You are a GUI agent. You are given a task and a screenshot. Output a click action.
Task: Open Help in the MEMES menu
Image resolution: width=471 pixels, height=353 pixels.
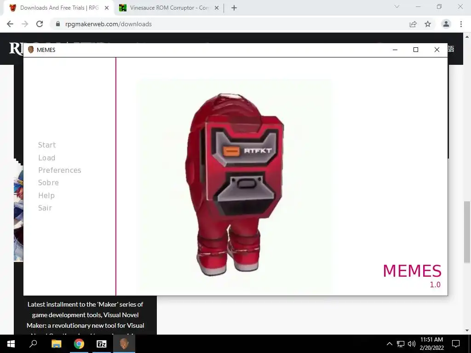46,195
